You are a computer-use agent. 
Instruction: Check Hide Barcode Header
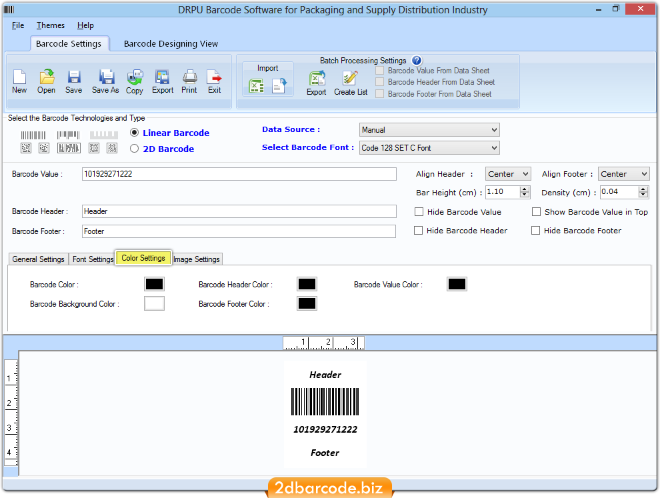click(419, 230)
